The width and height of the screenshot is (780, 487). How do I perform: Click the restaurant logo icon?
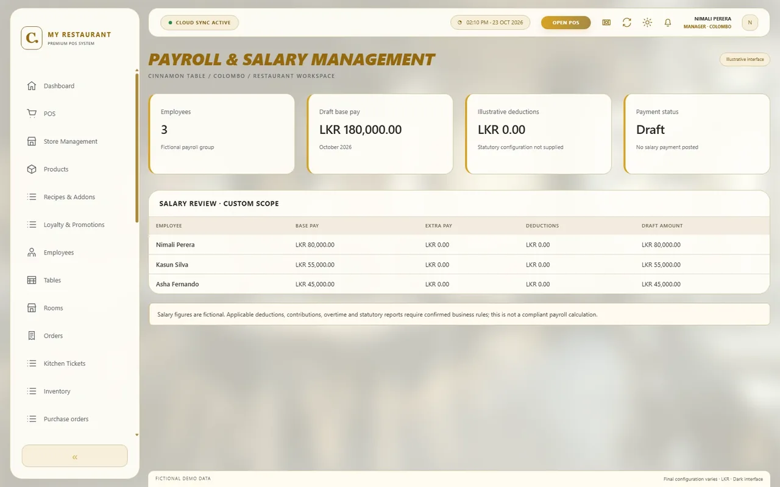32,38
